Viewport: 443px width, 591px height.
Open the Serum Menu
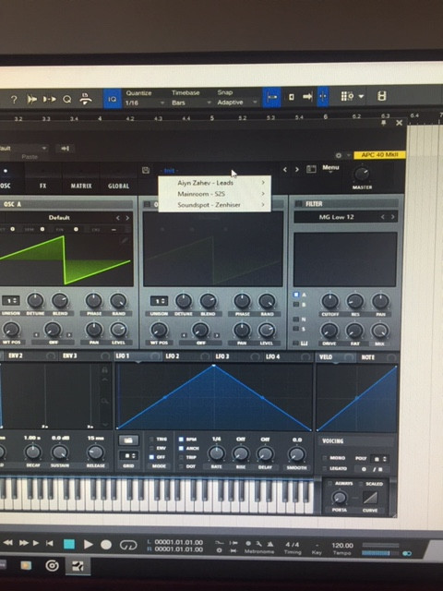[330, 167]
